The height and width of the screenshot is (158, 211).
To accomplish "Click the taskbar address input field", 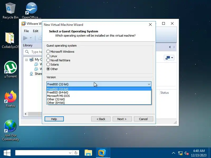I will 42,153.
